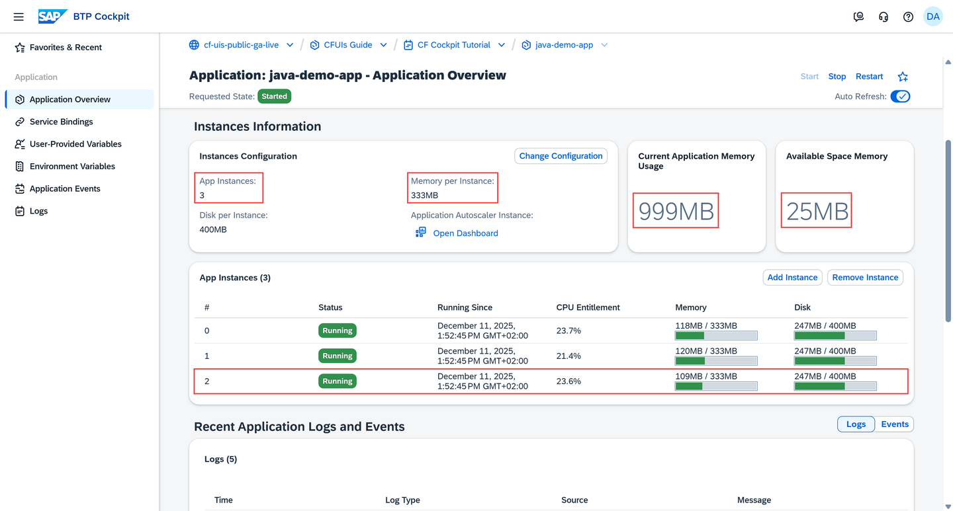This screenshot has height=511, width=953.
Task: Click the globe icon in breadcrumb
Action: 194,45
